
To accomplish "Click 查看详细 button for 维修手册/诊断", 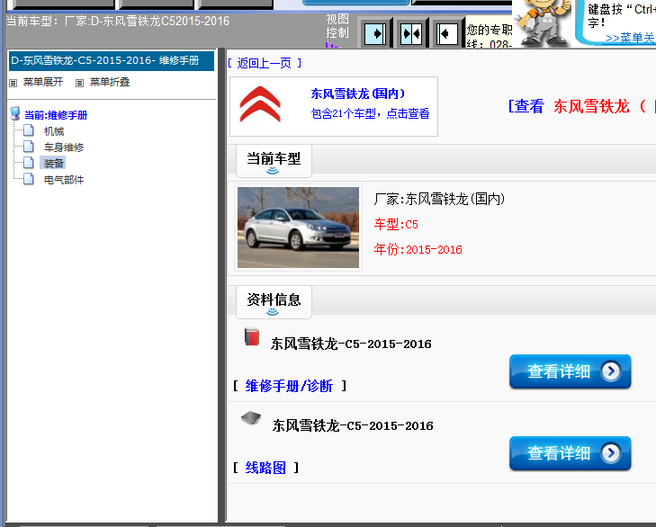I will [570, 371].
